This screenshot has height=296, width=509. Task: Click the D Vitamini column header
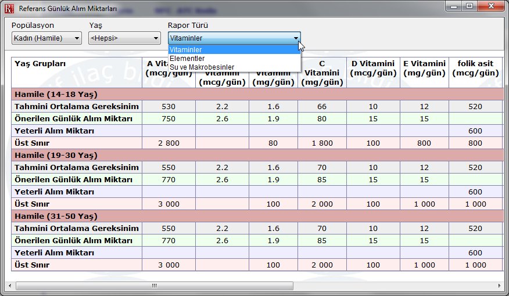373,68
